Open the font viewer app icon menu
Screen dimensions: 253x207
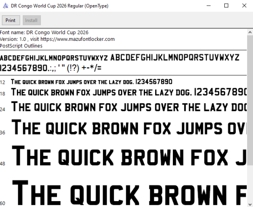5,6
